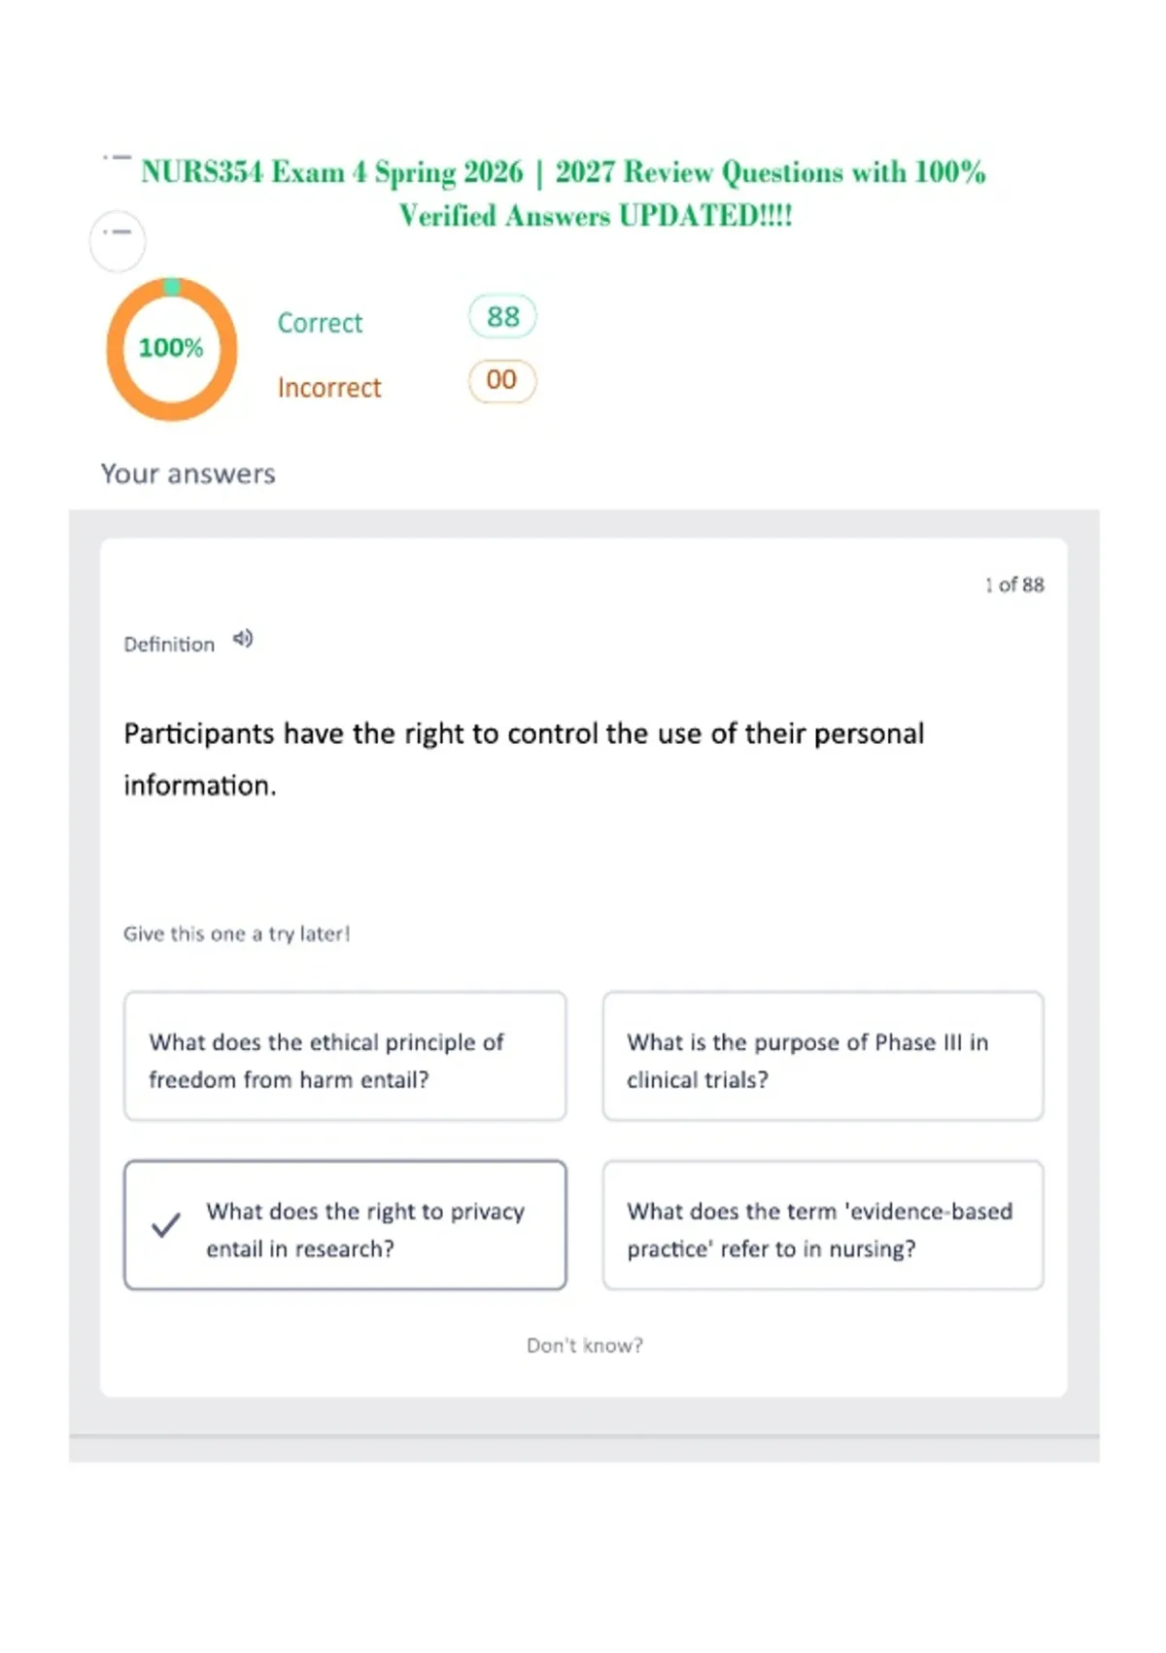The image size is (1166, 1653).
Task: Click the Incorrect label
Action: (329, 388)
